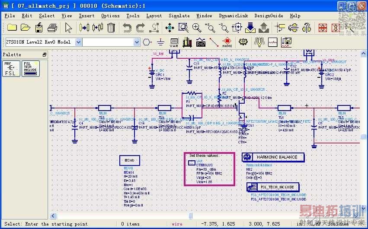This screenshot has height=229, width=368.
Task: Insert a ground symbol
Action: 160,42
